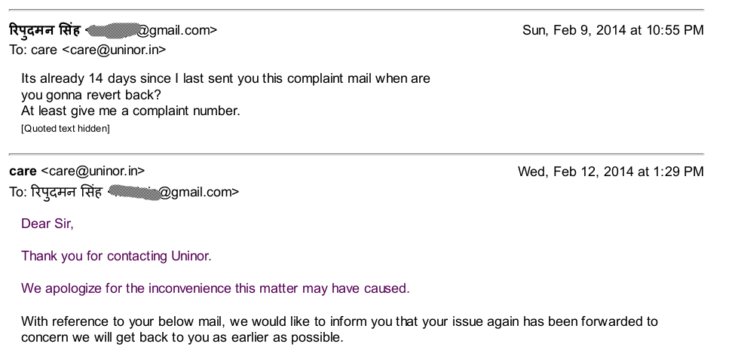The height and width of the screenshot is (359, 738).
Task: Click the line ending earlier as possible
Action: [x=182, y=337]
